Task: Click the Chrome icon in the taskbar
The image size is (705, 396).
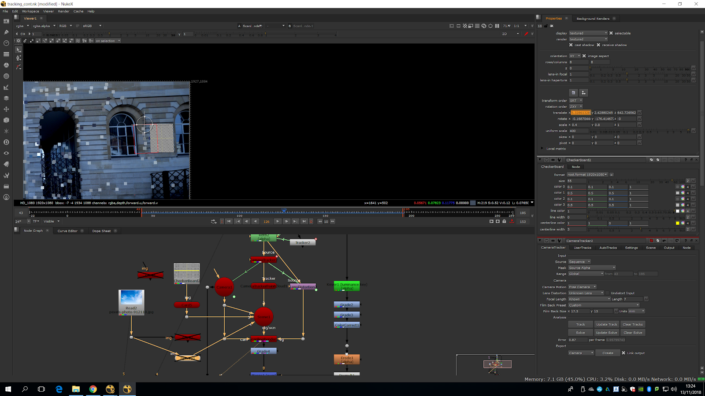Action: click(93, 389)
